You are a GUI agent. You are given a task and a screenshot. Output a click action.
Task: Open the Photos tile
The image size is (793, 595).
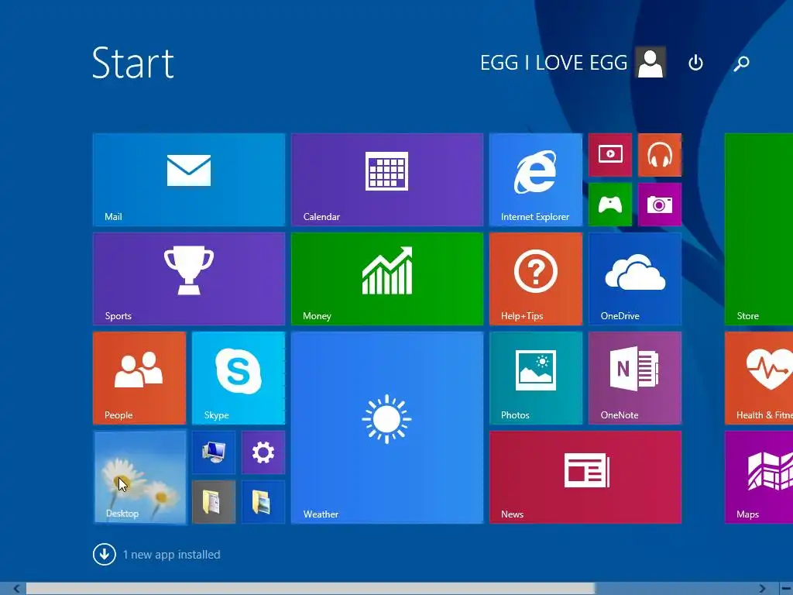(536, 378)
